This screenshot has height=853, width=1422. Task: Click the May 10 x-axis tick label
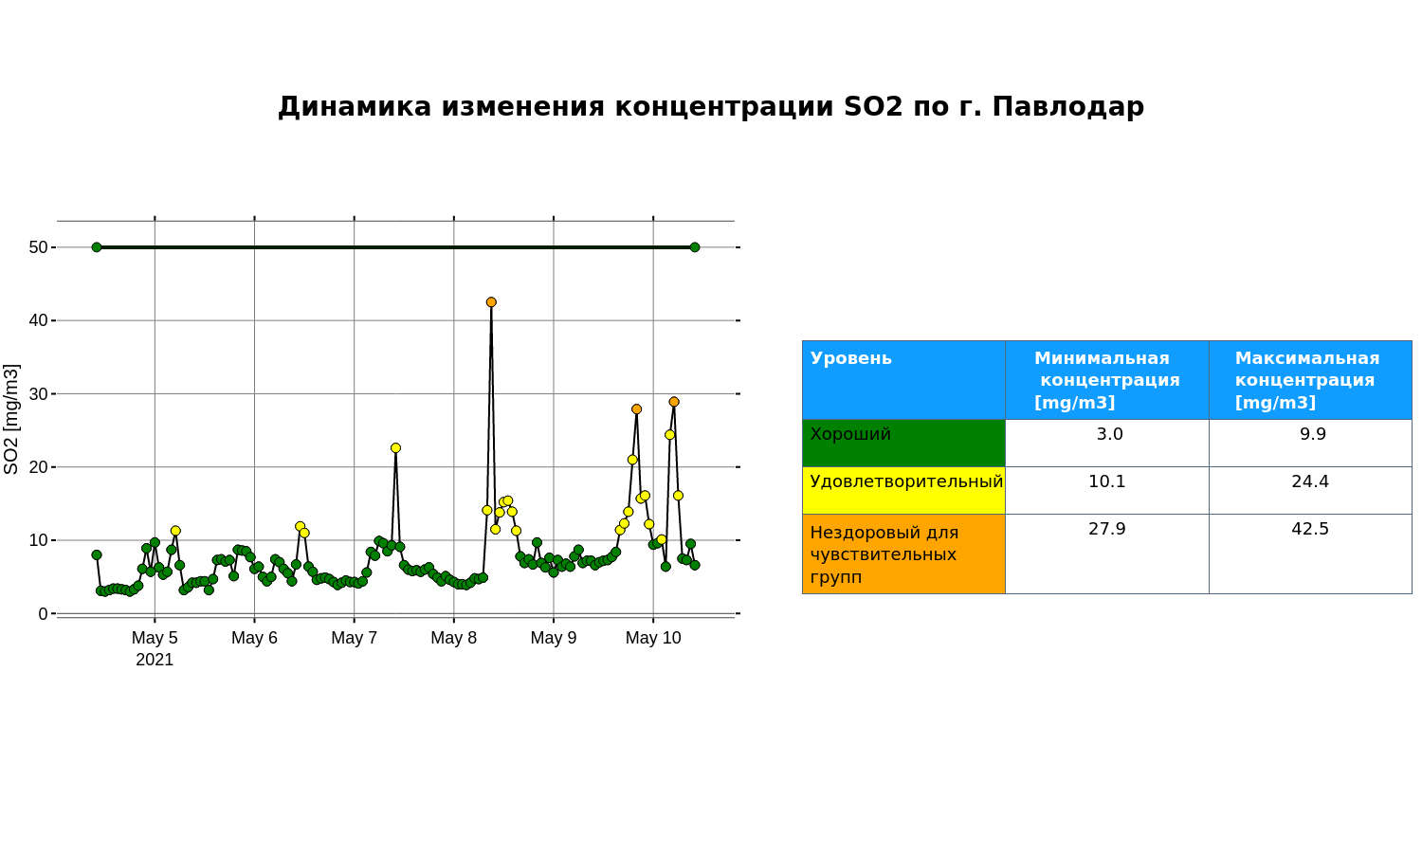tap(653, 638)
